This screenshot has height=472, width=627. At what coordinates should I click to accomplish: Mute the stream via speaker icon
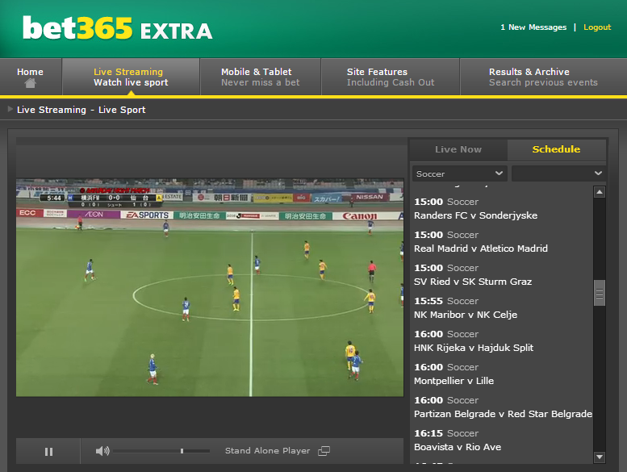point(102,451)
